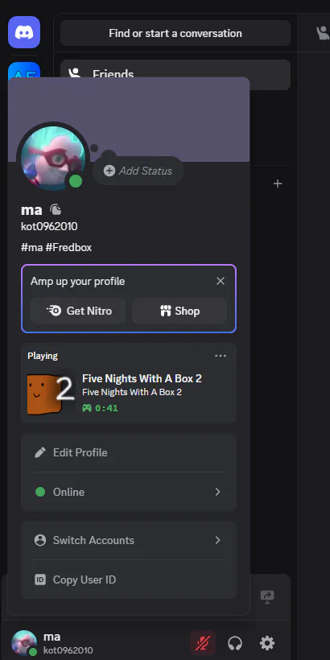Screen dimensions: 330x660
Task: Toggle deafen with headphones icon
Action: click(235, 643)
